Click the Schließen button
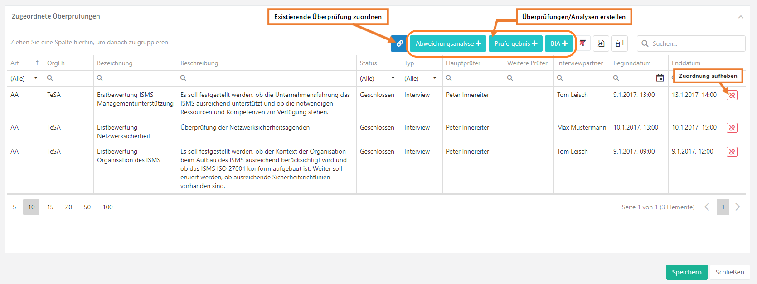The width and height of the screenshot is (757, 284). point(729,272)
